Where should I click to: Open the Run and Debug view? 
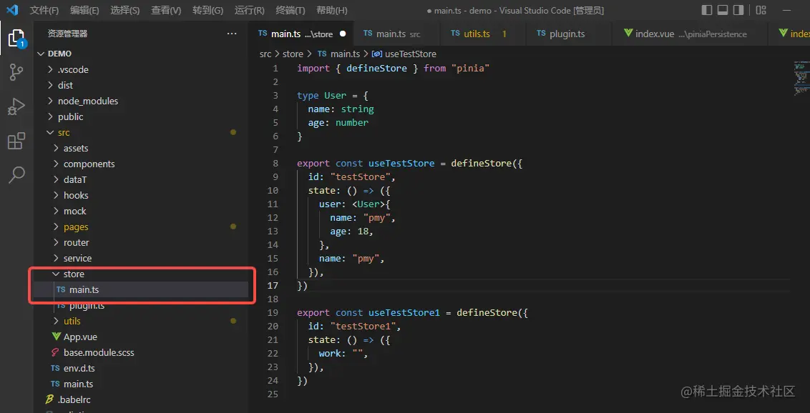(x=16, y=106)
